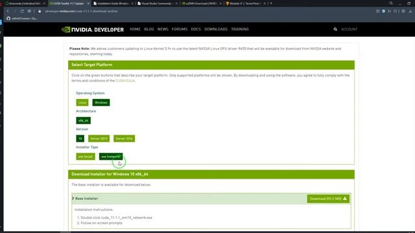Close the Visual Studio Community tab

[x=176, y=3]
